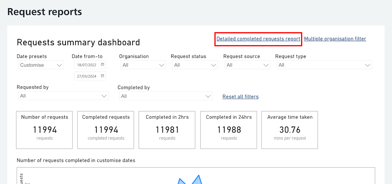Viewport: 392px width, 184px height.
Task: Open the Request status dropdown
Action: tap(195, 65)
